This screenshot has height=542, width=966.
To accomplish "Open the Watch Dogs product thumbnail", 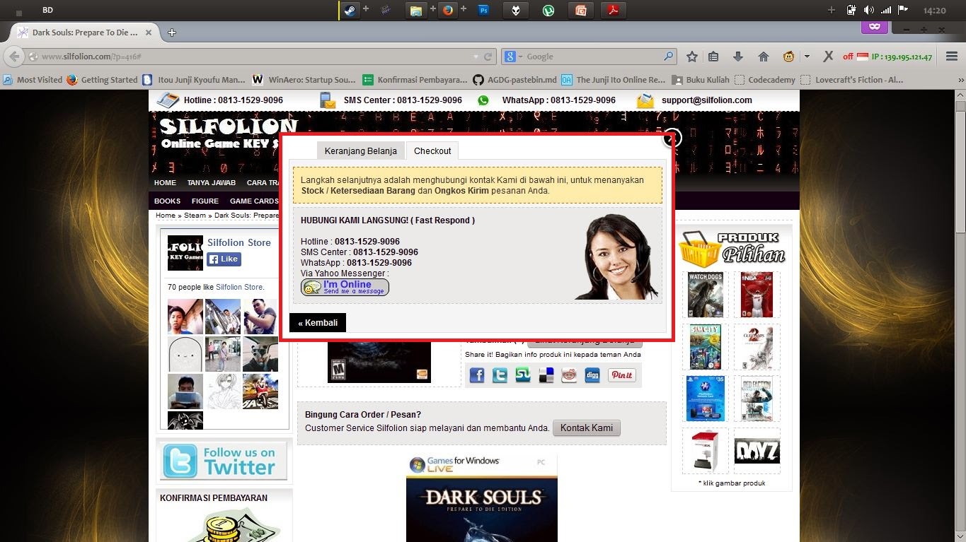I will (706, 295).
